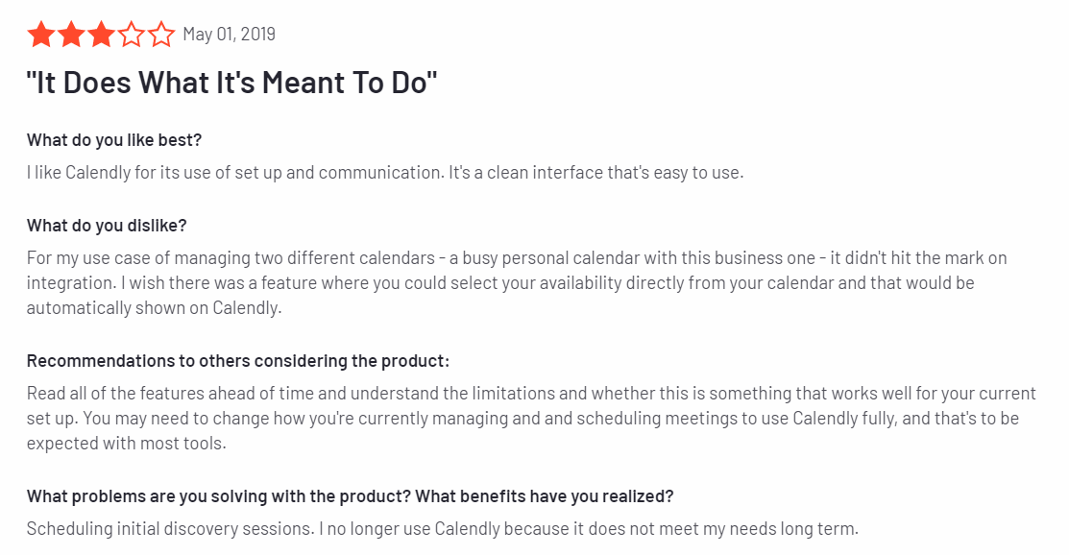
Task: Click the fourth empty rating star
Action: click(131, 36)
